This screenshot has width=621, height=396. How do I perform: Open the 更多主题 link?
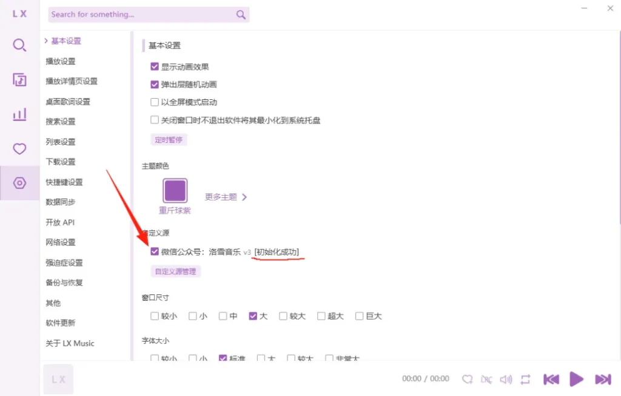pyautogui.click(x=221, y=197)
